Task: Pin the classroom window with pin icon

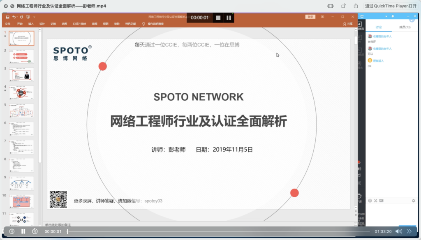Action: pyautogui.click(x=393, y=16)
